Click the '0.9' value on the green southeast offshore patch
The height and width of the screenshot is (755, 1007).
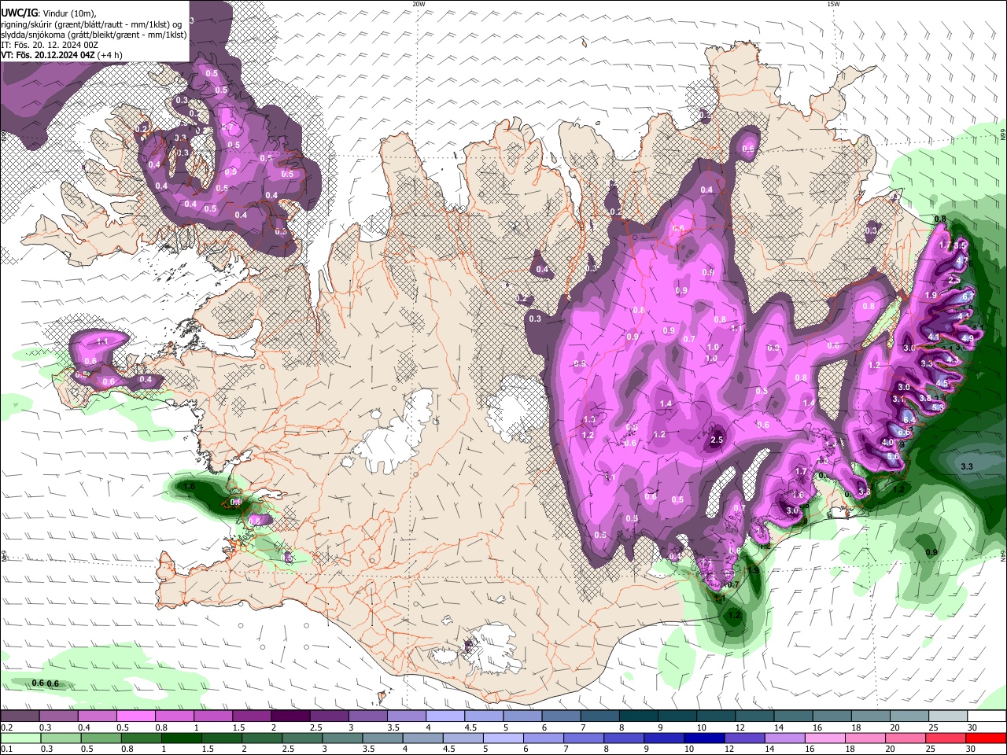pos(931,552)
